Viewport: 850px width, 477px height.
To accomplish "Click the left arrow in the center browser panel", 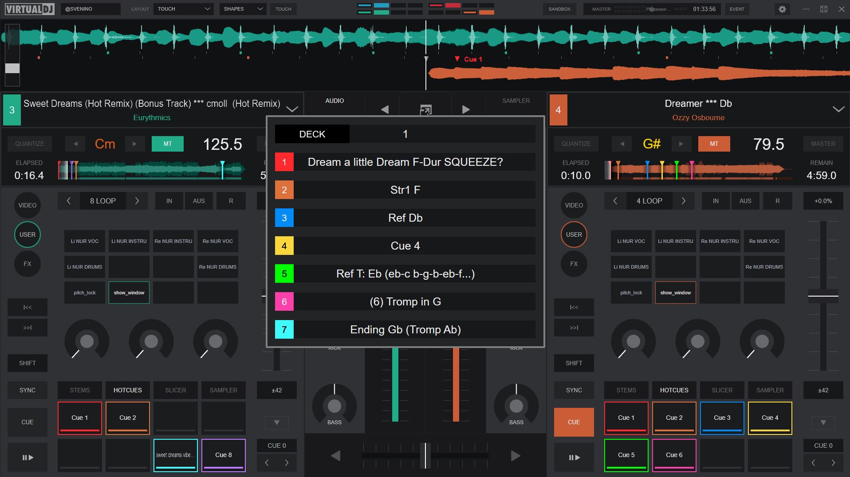I will coord(385,109).
